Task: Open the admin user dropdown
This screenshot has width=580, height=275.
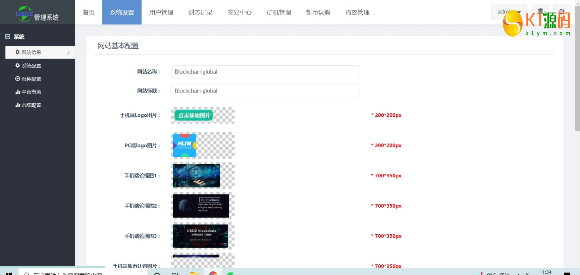Action: coord(509,12)
